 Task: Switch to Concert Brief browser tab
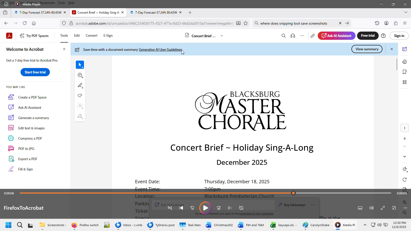pyautogui.click(x=98, y=12)
